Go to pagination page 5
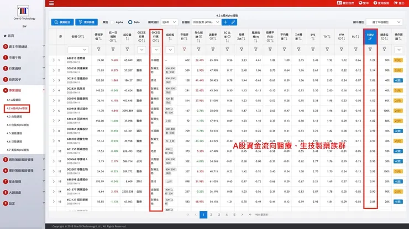This screenshot has width=409, height=229. click(234, 215)
